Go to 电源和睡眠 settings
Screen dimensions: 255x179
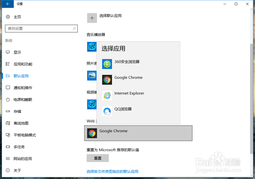23,100
